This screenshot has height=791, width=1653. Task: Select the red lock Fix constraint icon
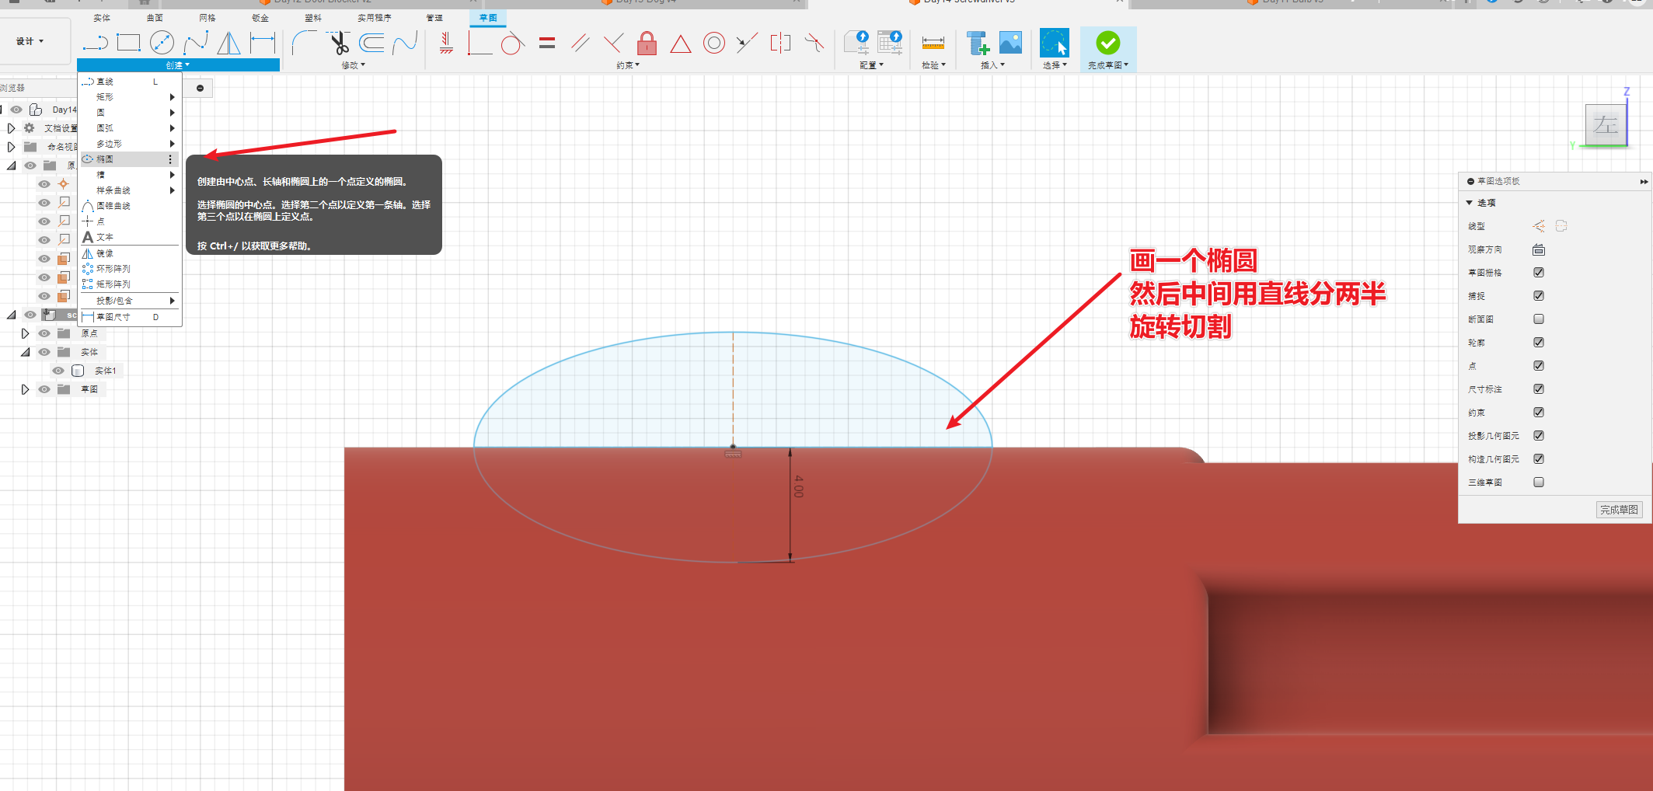647,43
